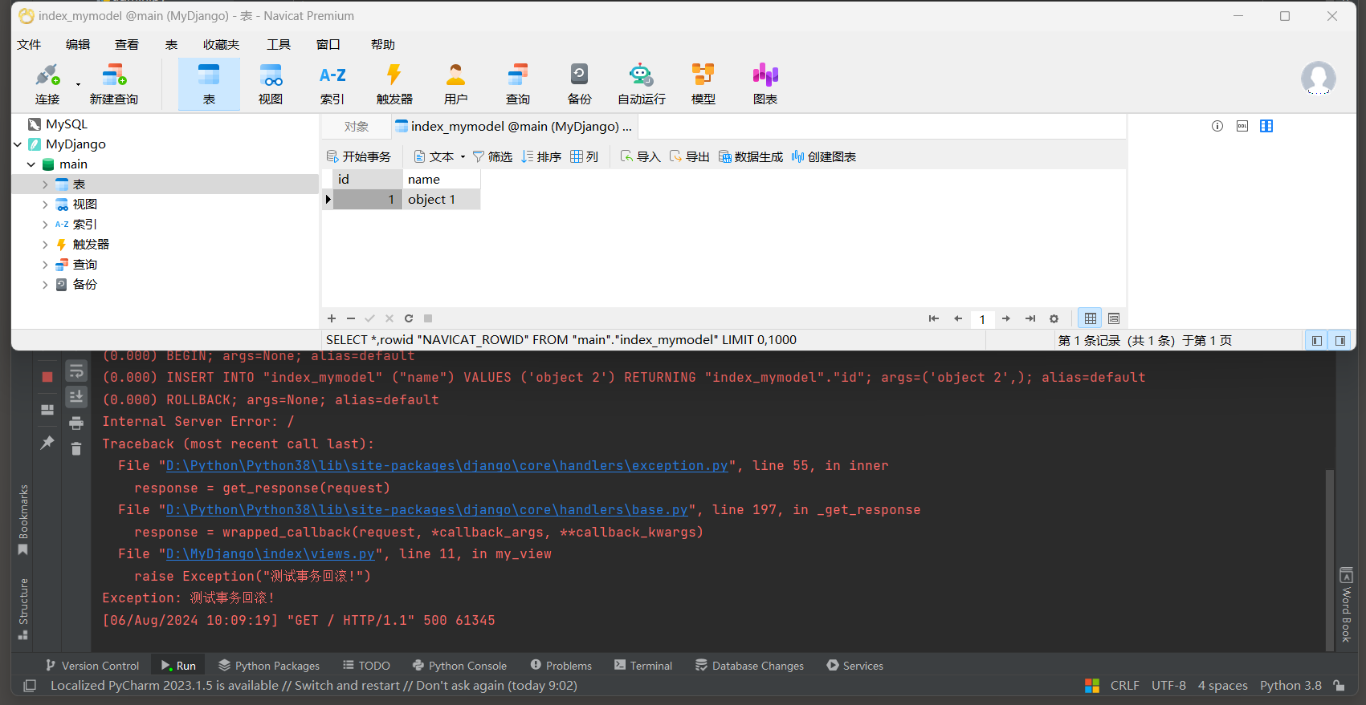Click scroll to end in PyCharm console

(x=76, y=396)
